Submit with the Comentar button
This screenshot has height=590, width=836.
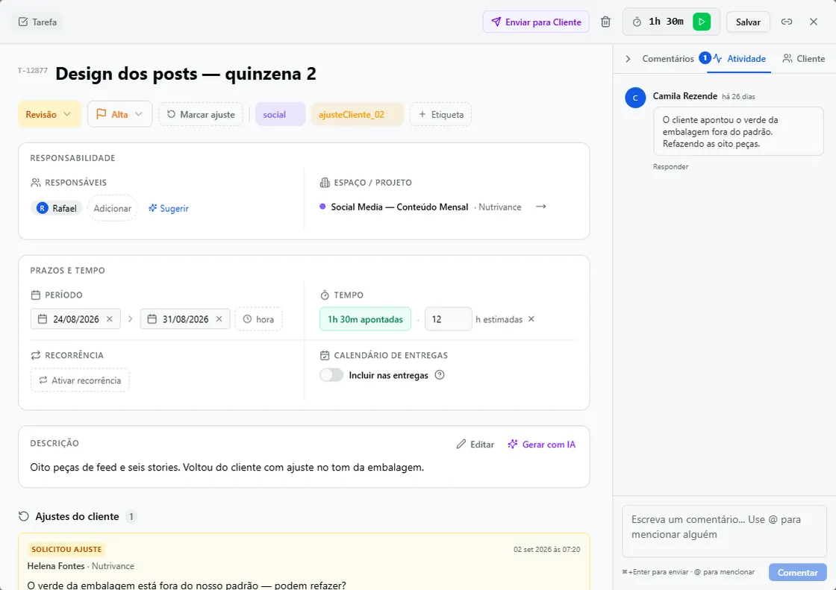click(798, 572)
